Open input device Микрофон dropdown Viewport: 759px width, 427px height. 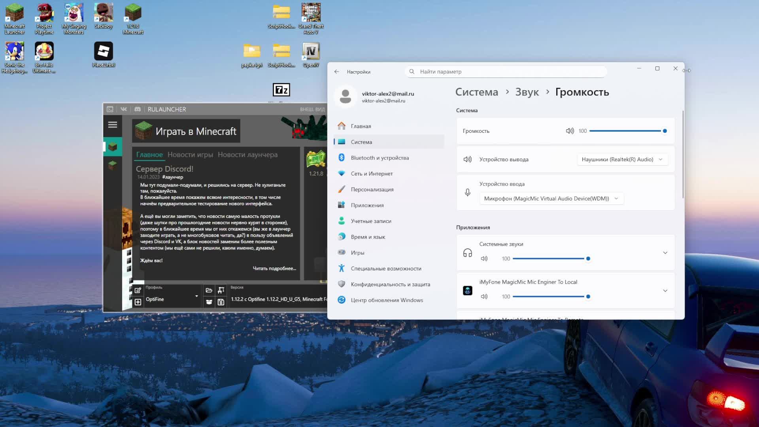(x=551, y=198)
